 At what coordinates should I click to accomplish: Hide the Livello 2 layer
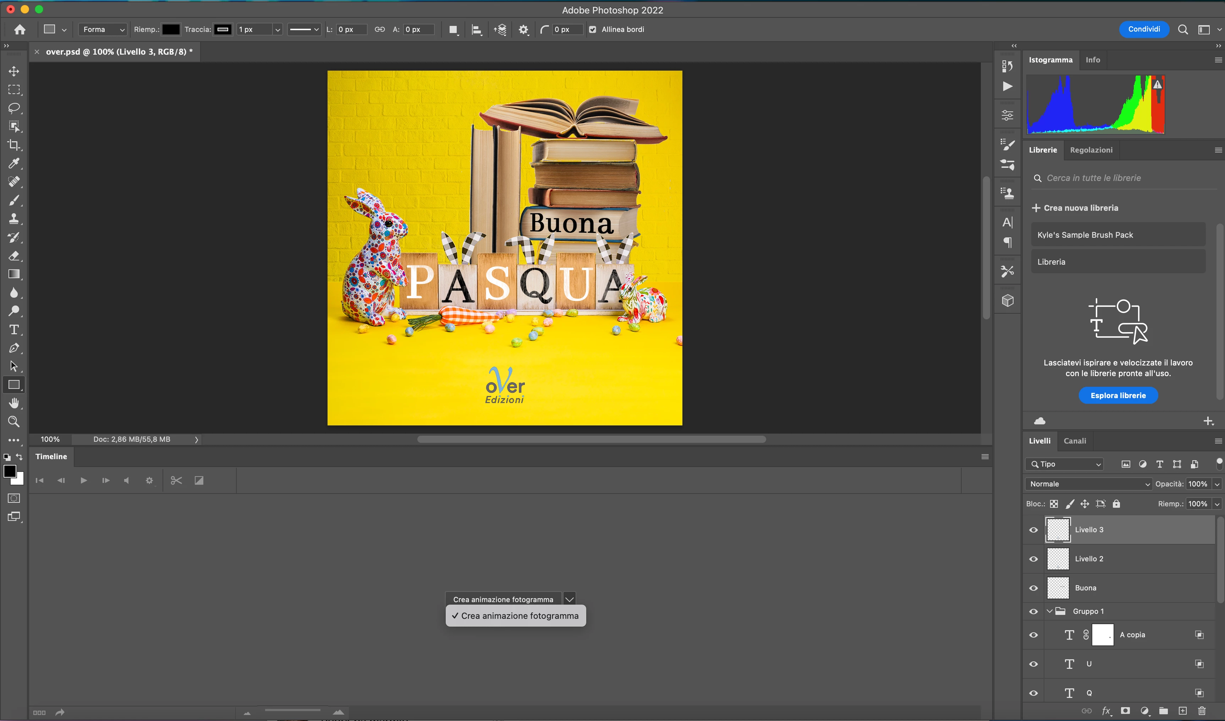click(x=1033, y=559)
